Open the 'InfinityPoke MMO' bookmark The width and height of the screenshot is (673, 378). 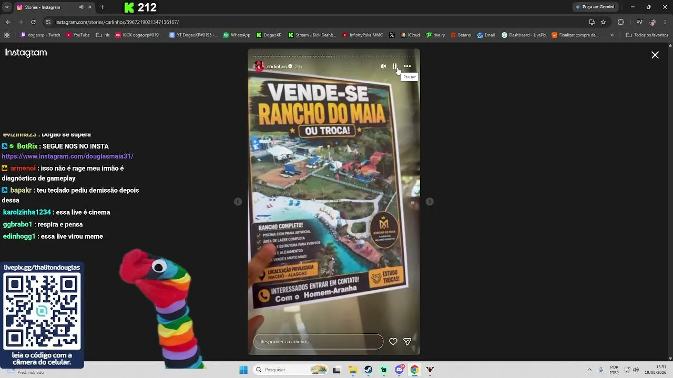pos(363,35)
